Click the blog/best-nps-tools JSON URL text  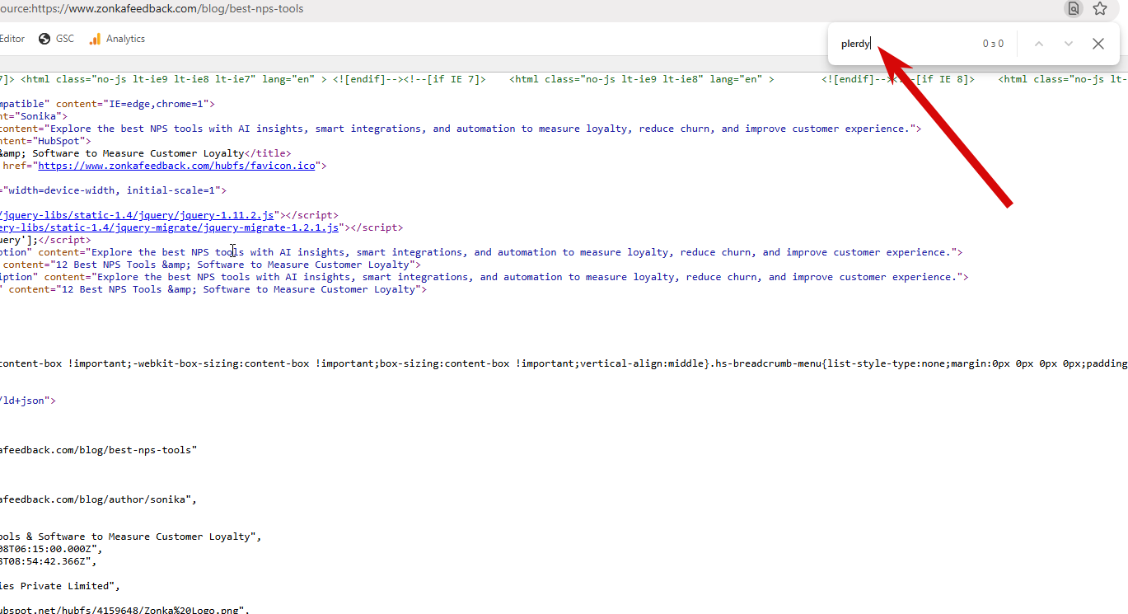(98, 450)
